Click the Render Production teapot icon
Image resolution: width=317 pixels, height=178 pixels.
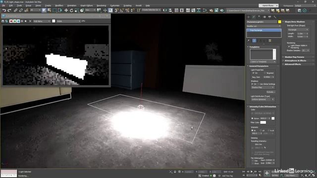coord(222,10)
